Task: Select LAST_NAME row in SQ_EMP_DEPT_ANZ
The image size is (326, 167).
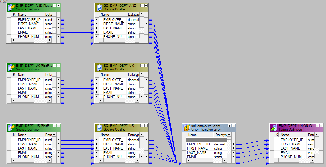Action: [119, 28]
